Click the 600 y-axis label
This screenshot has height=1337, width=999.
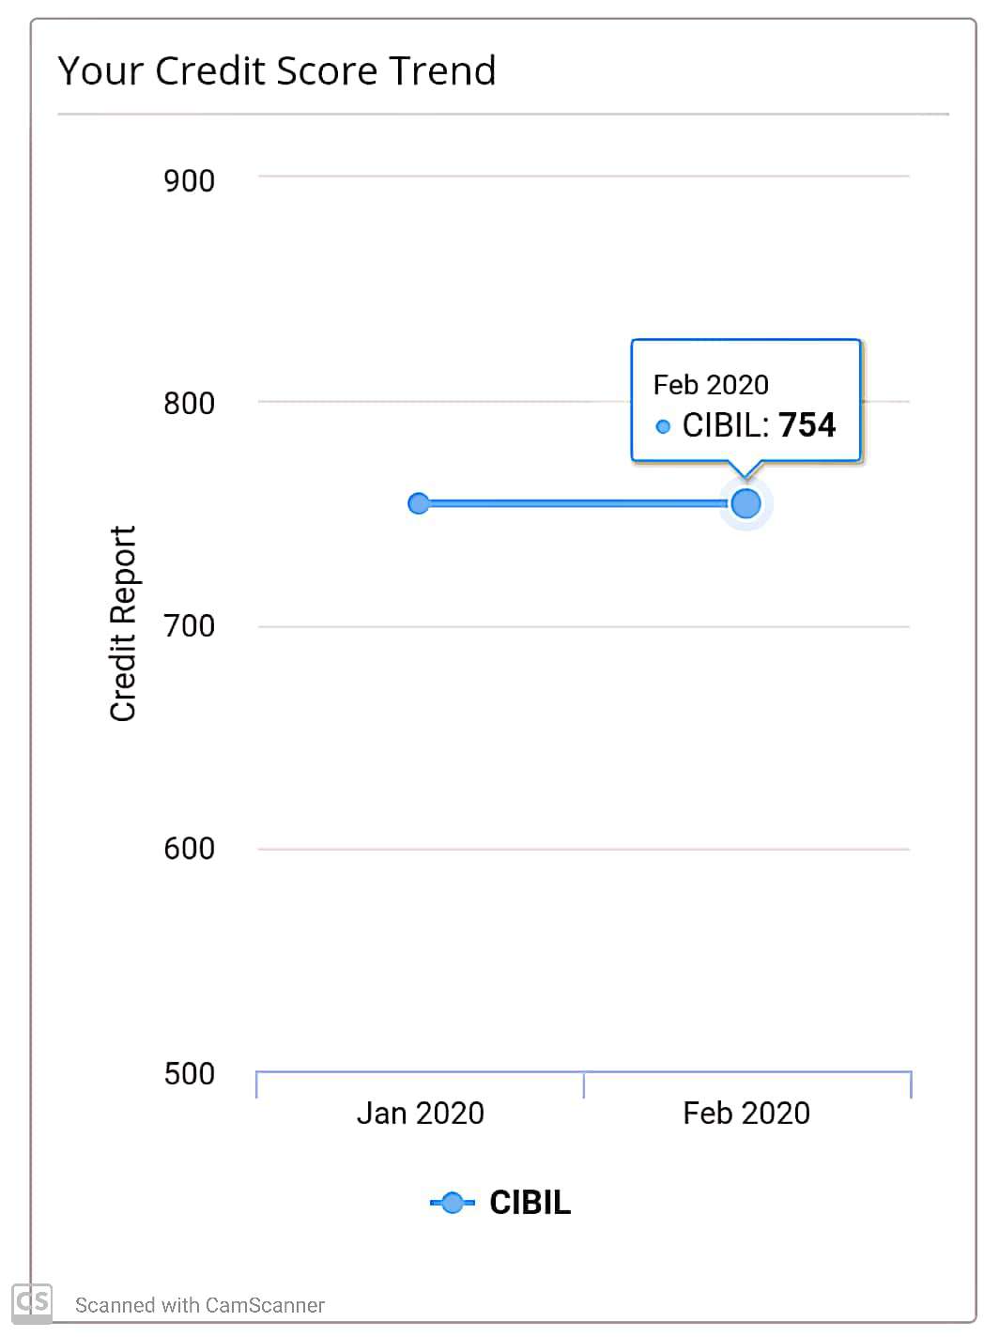tap(189, 848)
